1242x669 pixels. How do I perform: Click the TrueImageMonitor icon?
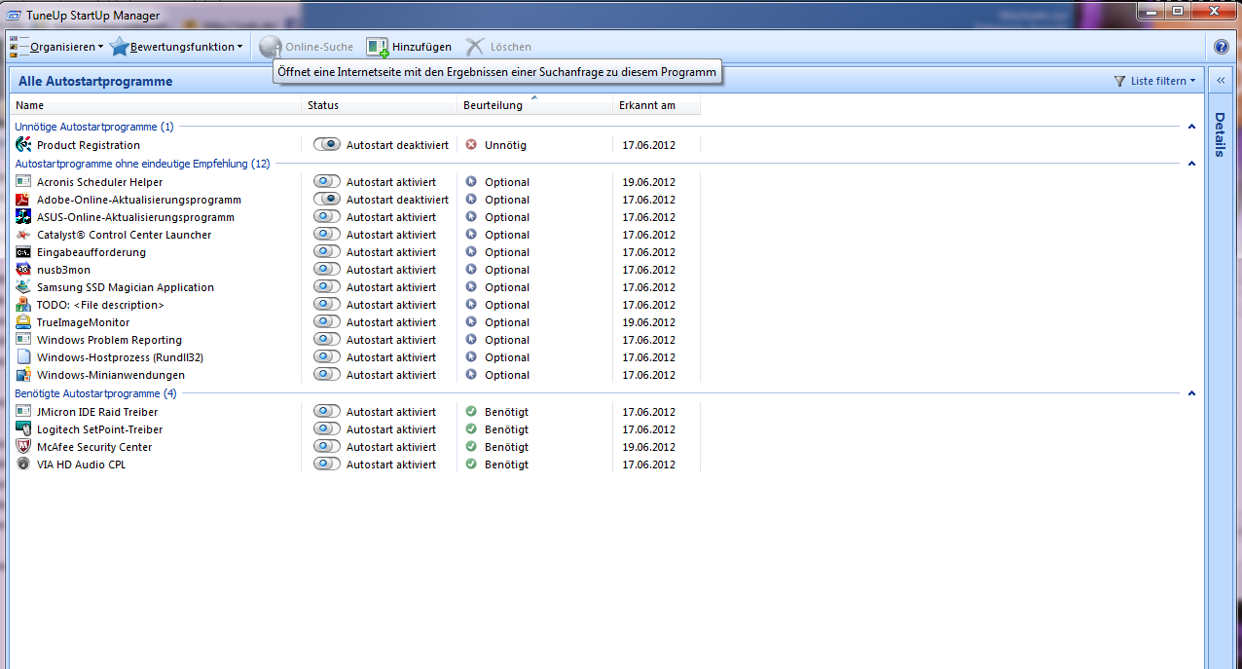pyautogui.click(x=23, y=322)
